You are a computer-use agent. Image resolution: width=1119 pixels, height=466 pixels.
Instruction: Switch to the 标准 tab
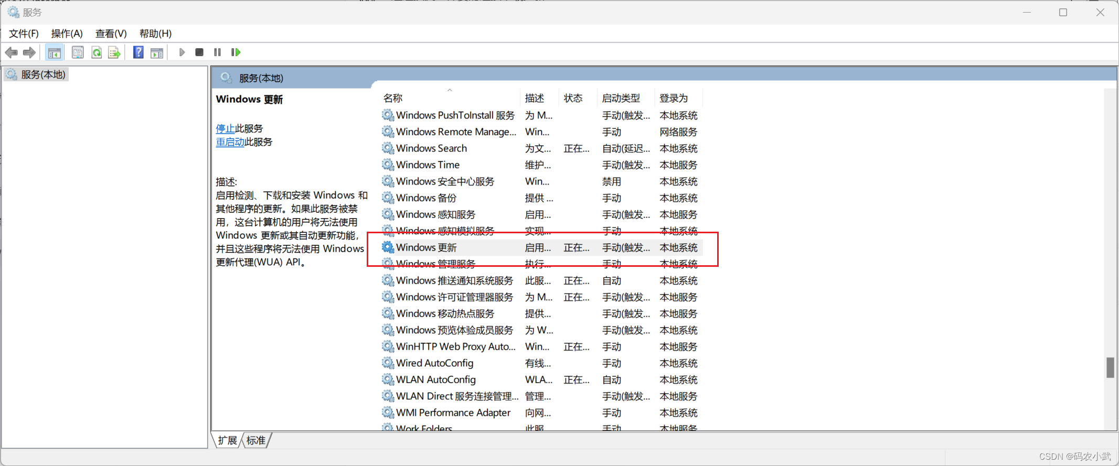(x=256, y=440)
